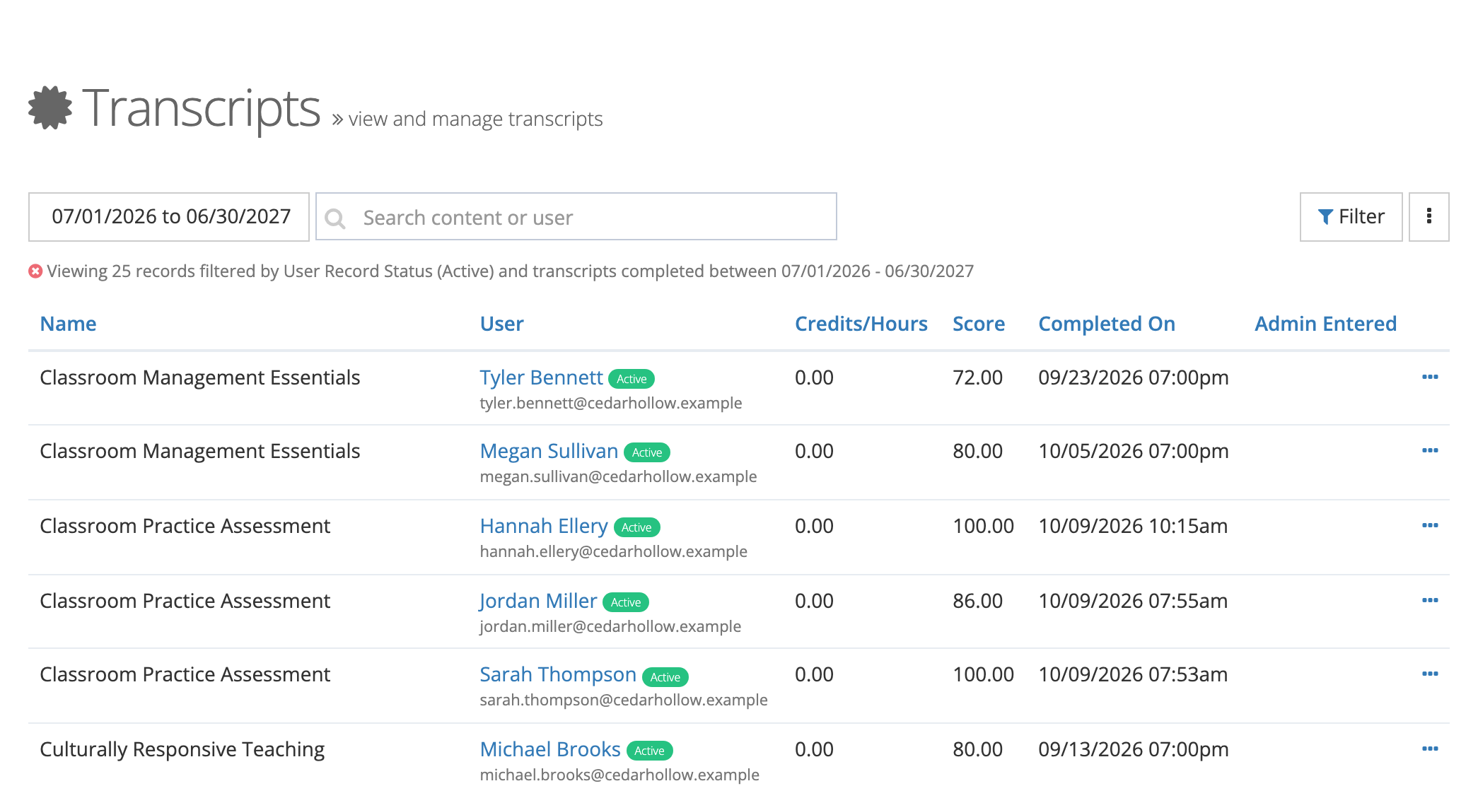
Task: Click Active badge beside Michael Brooks
Action: pyautogui.click(x=649, y=751)
